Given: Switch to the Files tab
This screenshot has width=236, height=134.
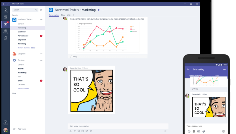Looking at the screenshot, I should 63,15.
